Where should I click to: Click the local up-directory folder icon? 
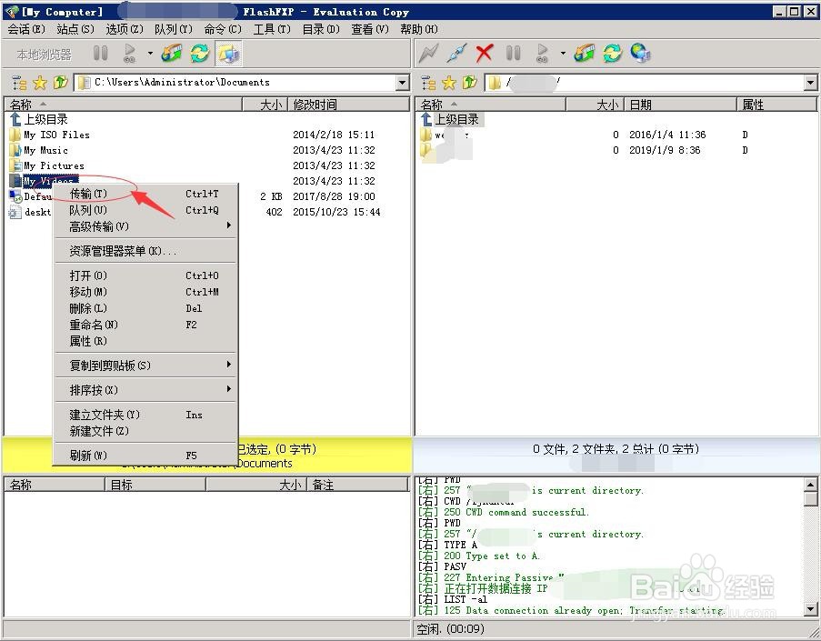60,82
